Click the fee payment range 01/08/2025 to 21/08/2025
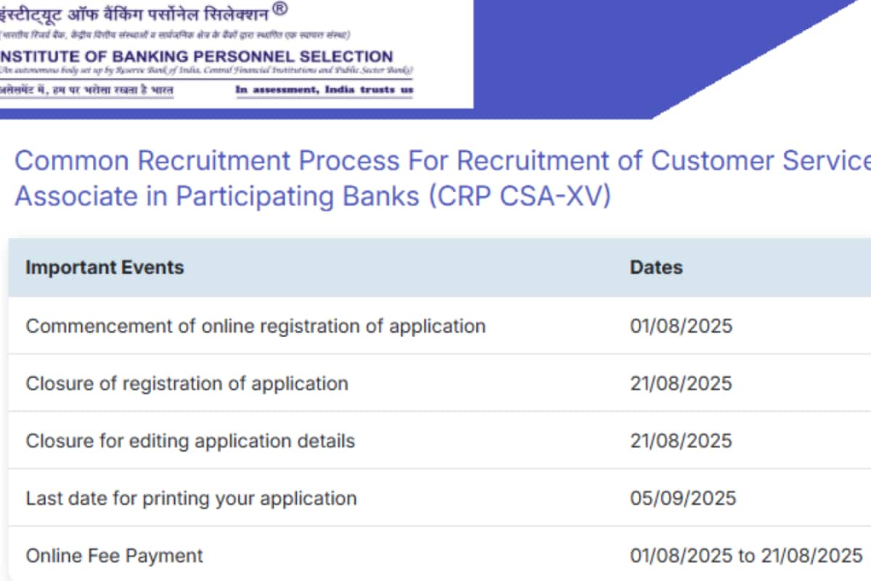The height and width of the screenshot is (581, 871). [x=746, y=556]
